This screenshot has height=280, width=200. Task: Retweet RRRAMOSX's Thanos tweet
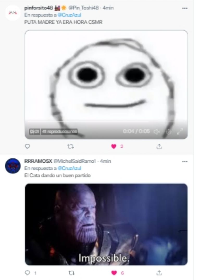tap(72, 273)
